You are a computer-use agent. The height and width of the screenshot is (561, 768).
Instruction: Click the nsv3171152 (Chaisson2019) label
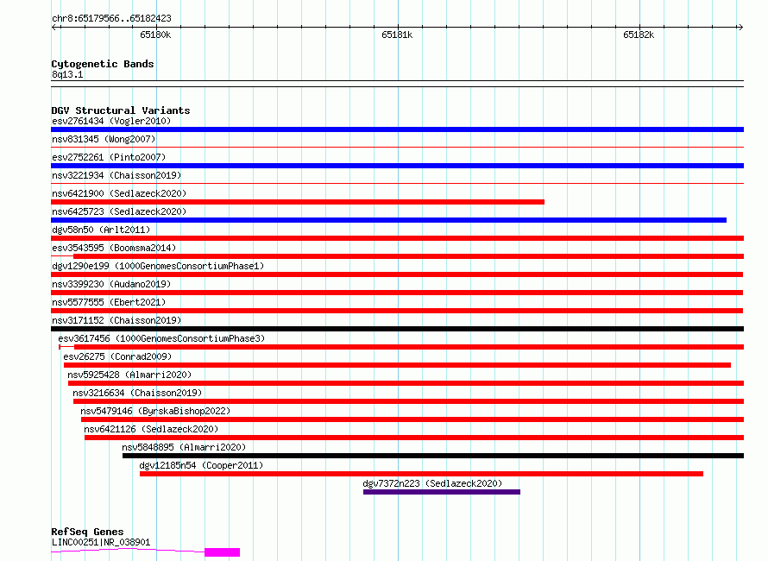point(116,320)
